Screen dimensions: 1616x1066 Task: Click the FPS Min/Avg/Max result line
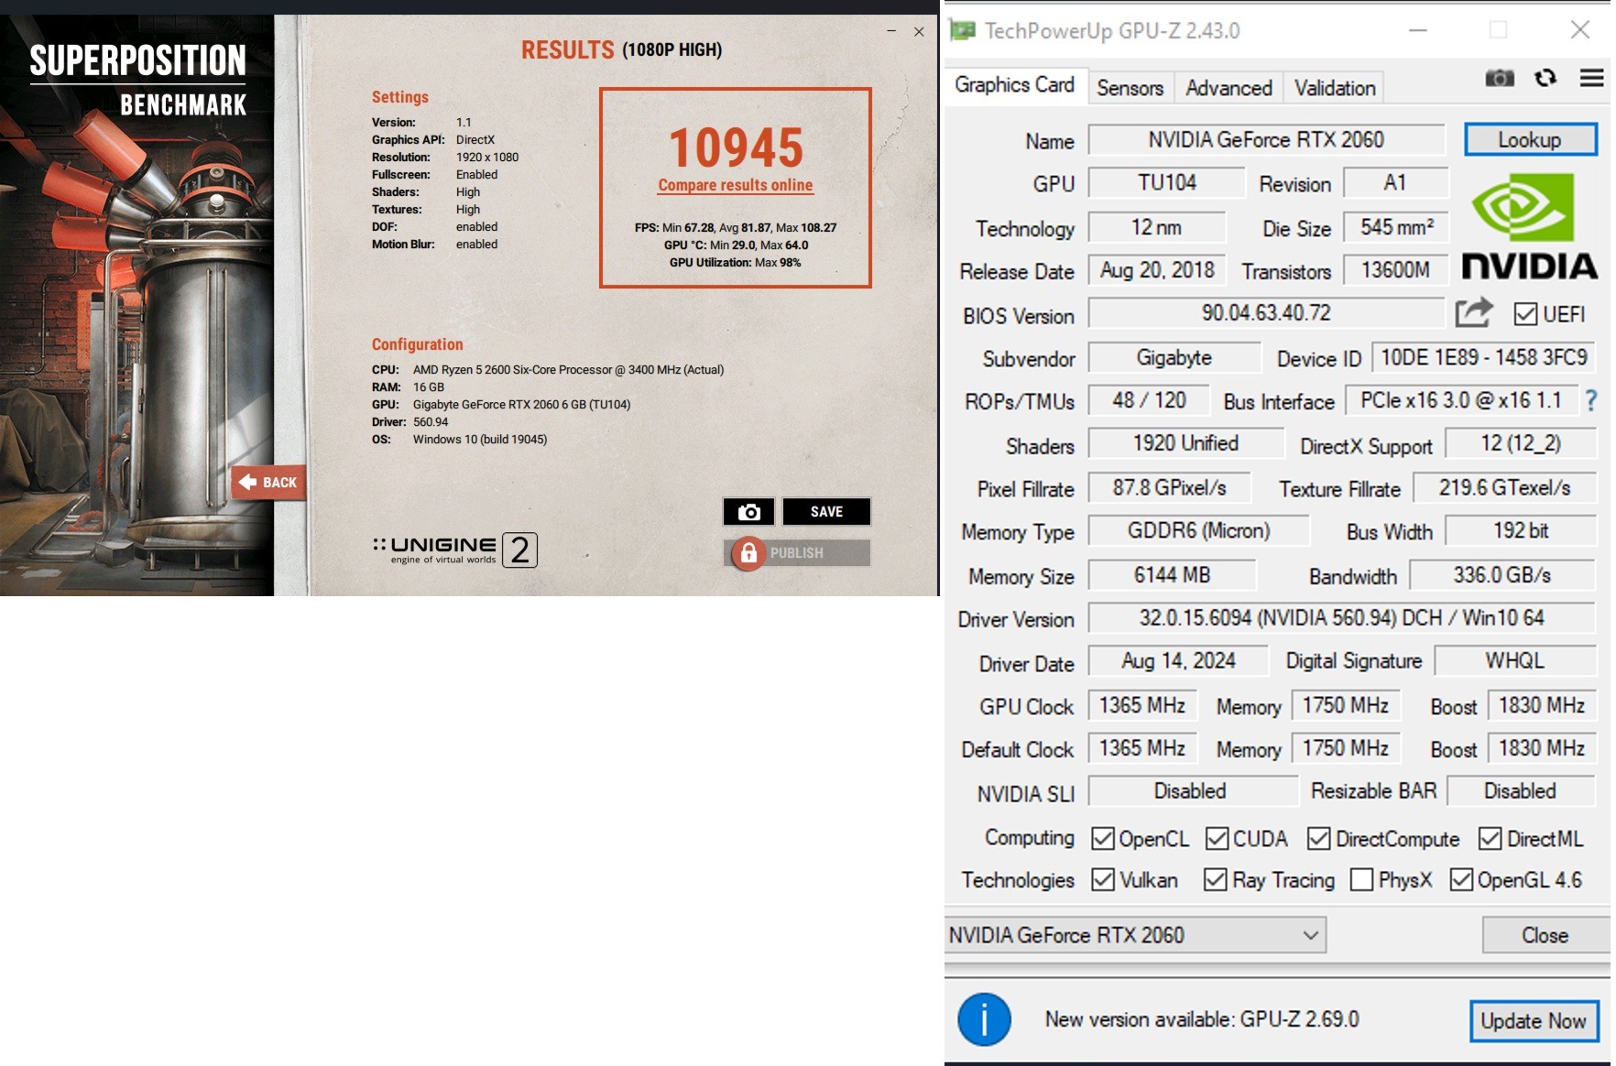point(736,228)
